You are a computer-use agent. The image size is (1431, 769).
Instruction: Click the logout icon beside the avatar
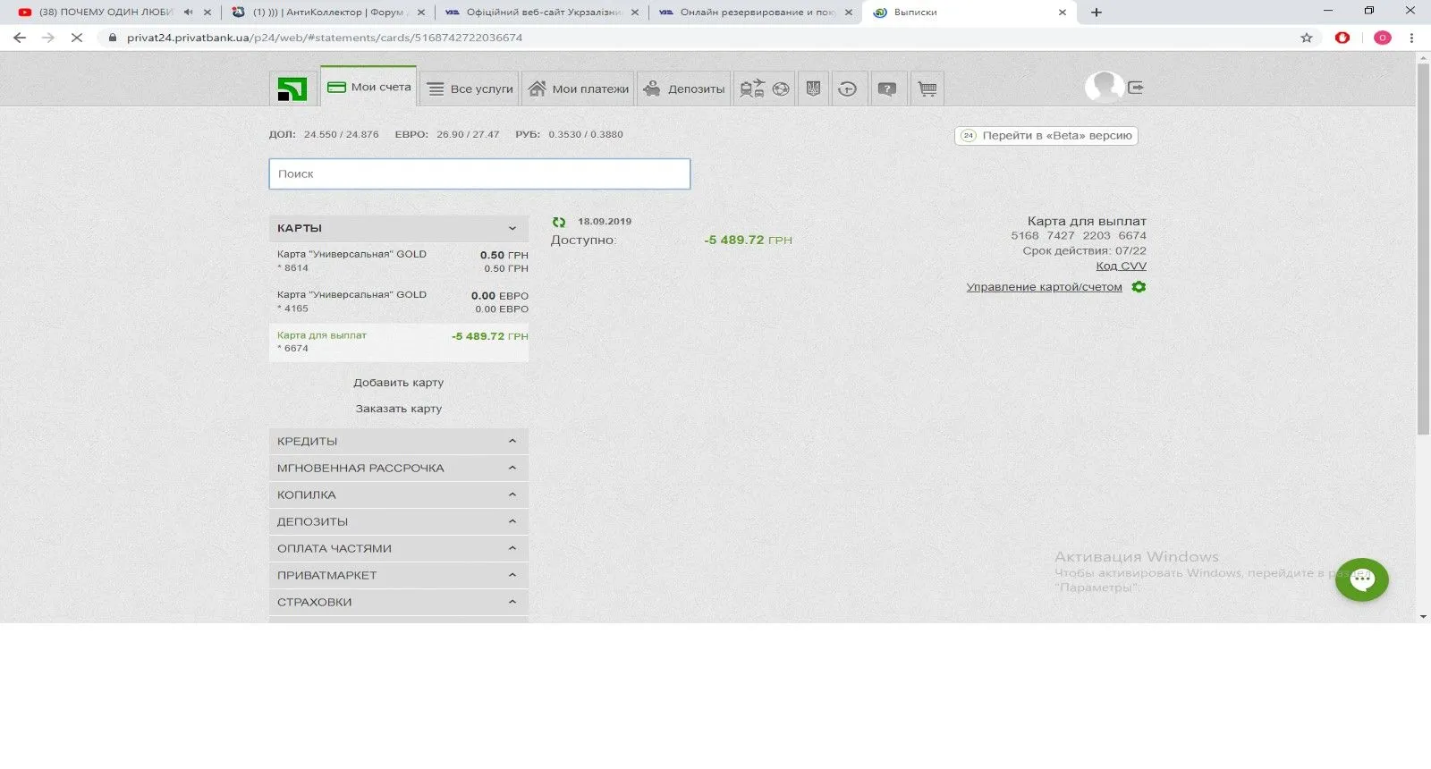click(1136, 88)
